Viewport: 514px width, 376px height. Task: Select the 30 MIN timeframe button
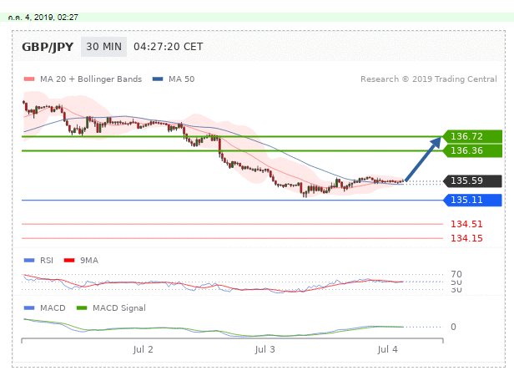pyautogui.click(x=104, y=47)
